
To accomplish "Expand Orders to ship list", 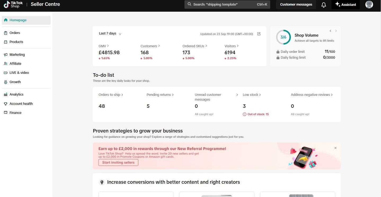I will click(x=111, y=95).
